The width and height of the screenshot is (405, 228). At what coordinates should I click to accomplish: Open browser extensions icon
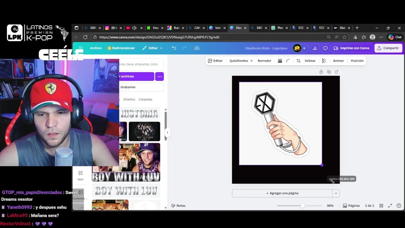355,37
